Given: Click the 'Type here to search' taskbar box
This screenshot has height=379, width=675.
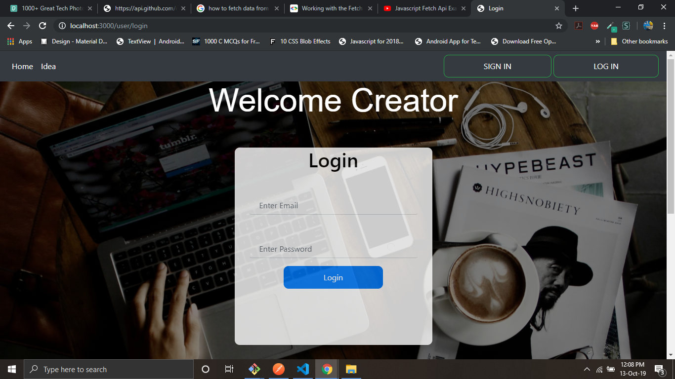Looking at the screenshot, I should tap(109, 369).
